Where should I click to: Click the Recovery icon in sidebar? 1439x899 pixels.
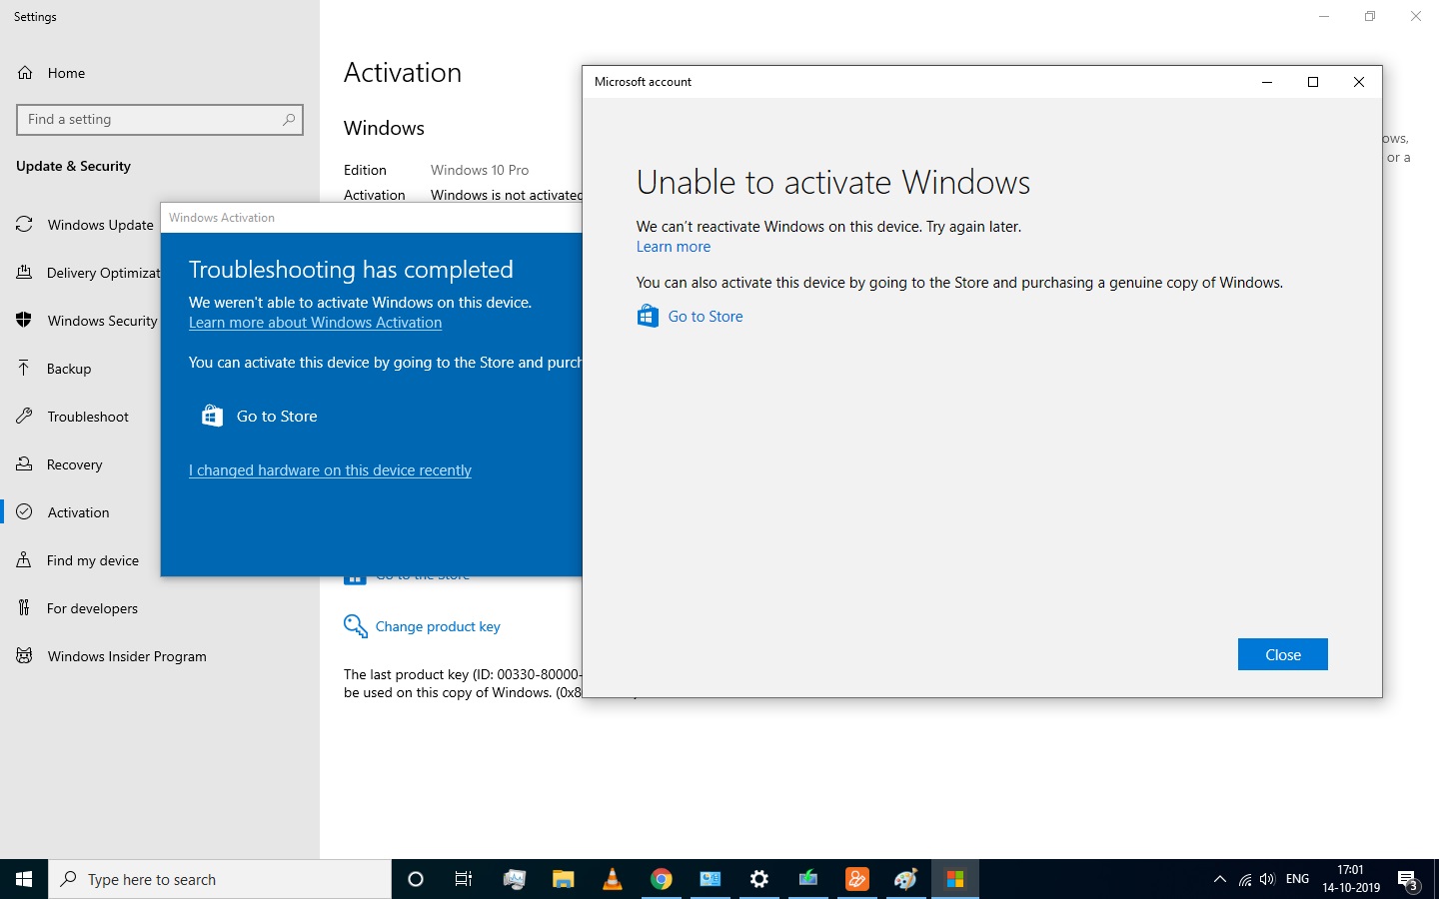pos(25,464)
